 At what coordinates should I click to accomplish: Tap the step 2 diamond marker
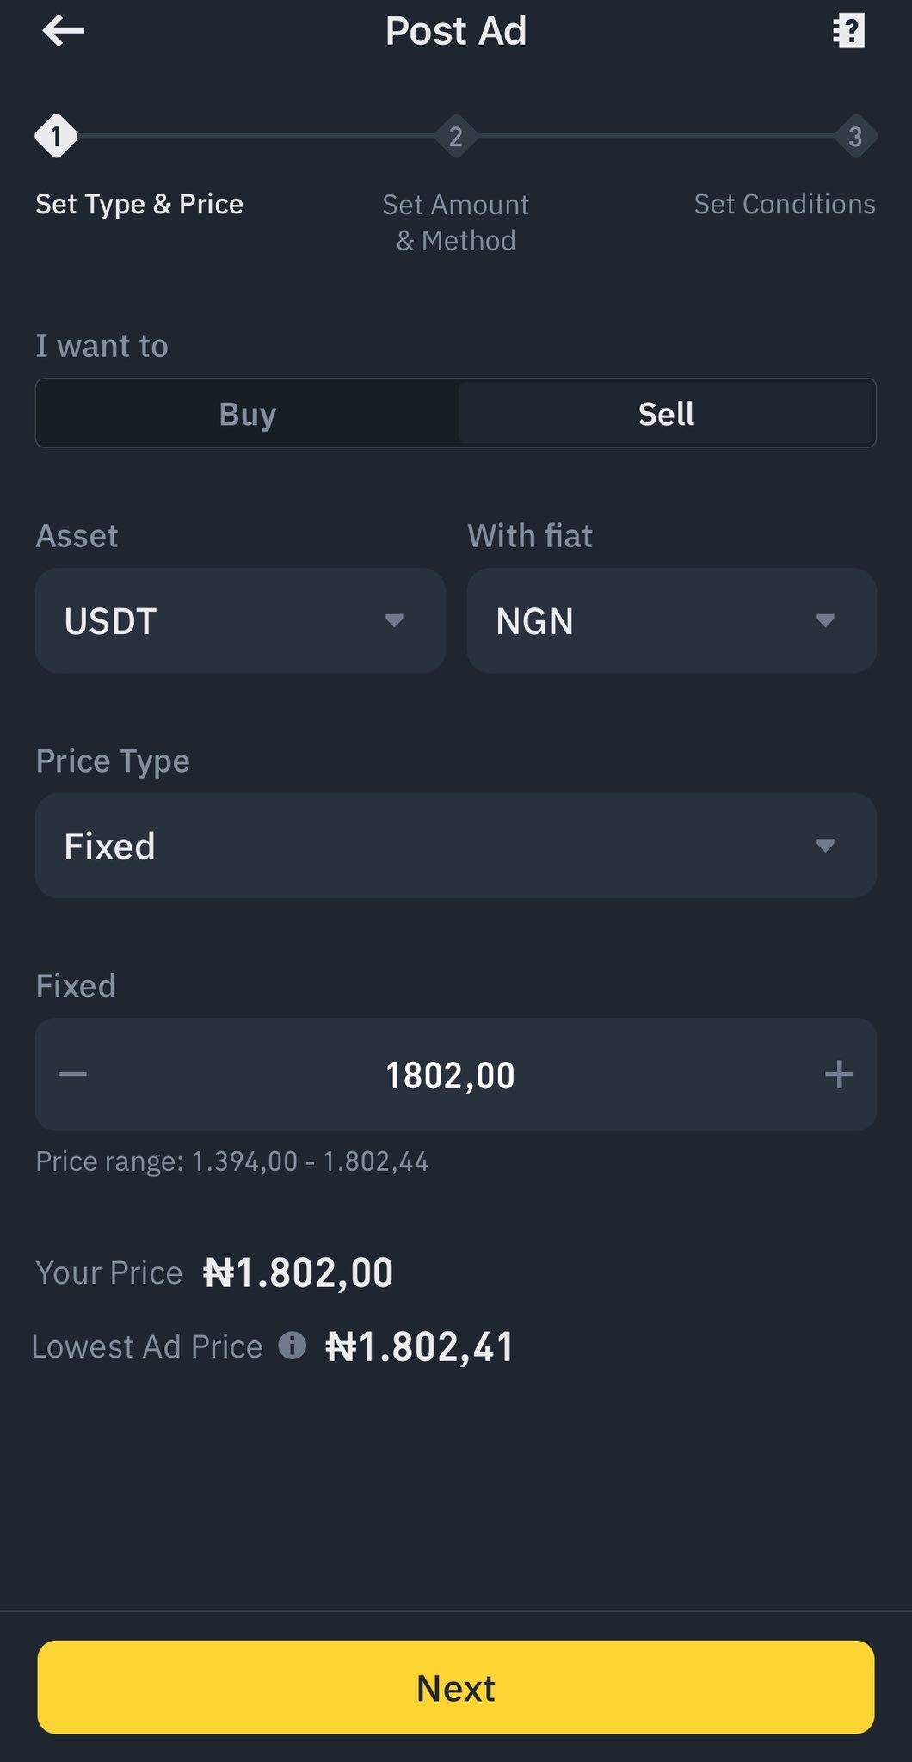[x=456, y=136]
